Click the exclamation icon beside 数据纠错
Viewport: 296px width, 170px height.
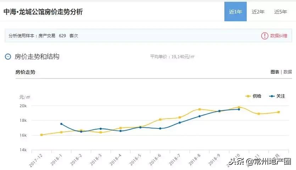pyautogui.click(x=264, y=35)
